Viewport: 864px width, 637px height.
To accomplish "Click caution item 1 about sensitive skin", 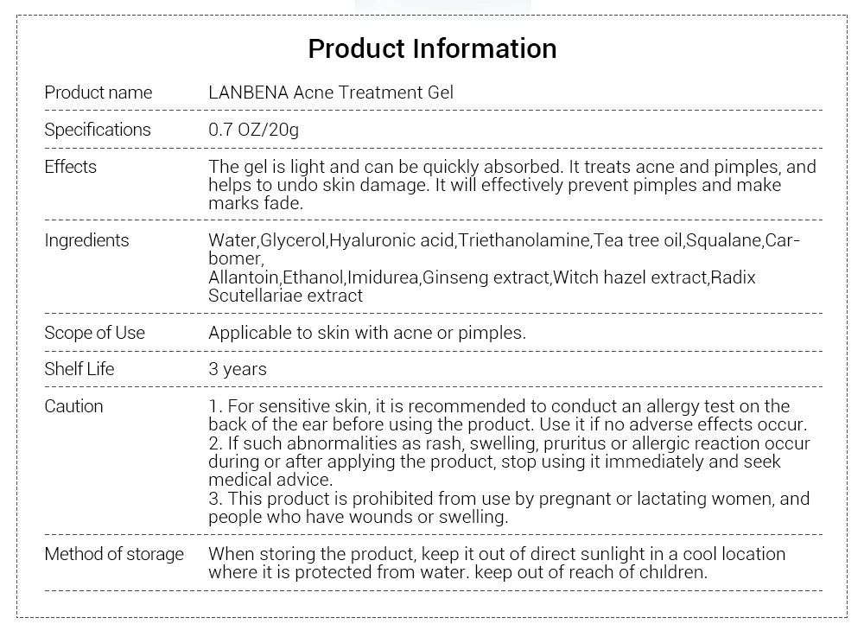I will click(507, 415).
